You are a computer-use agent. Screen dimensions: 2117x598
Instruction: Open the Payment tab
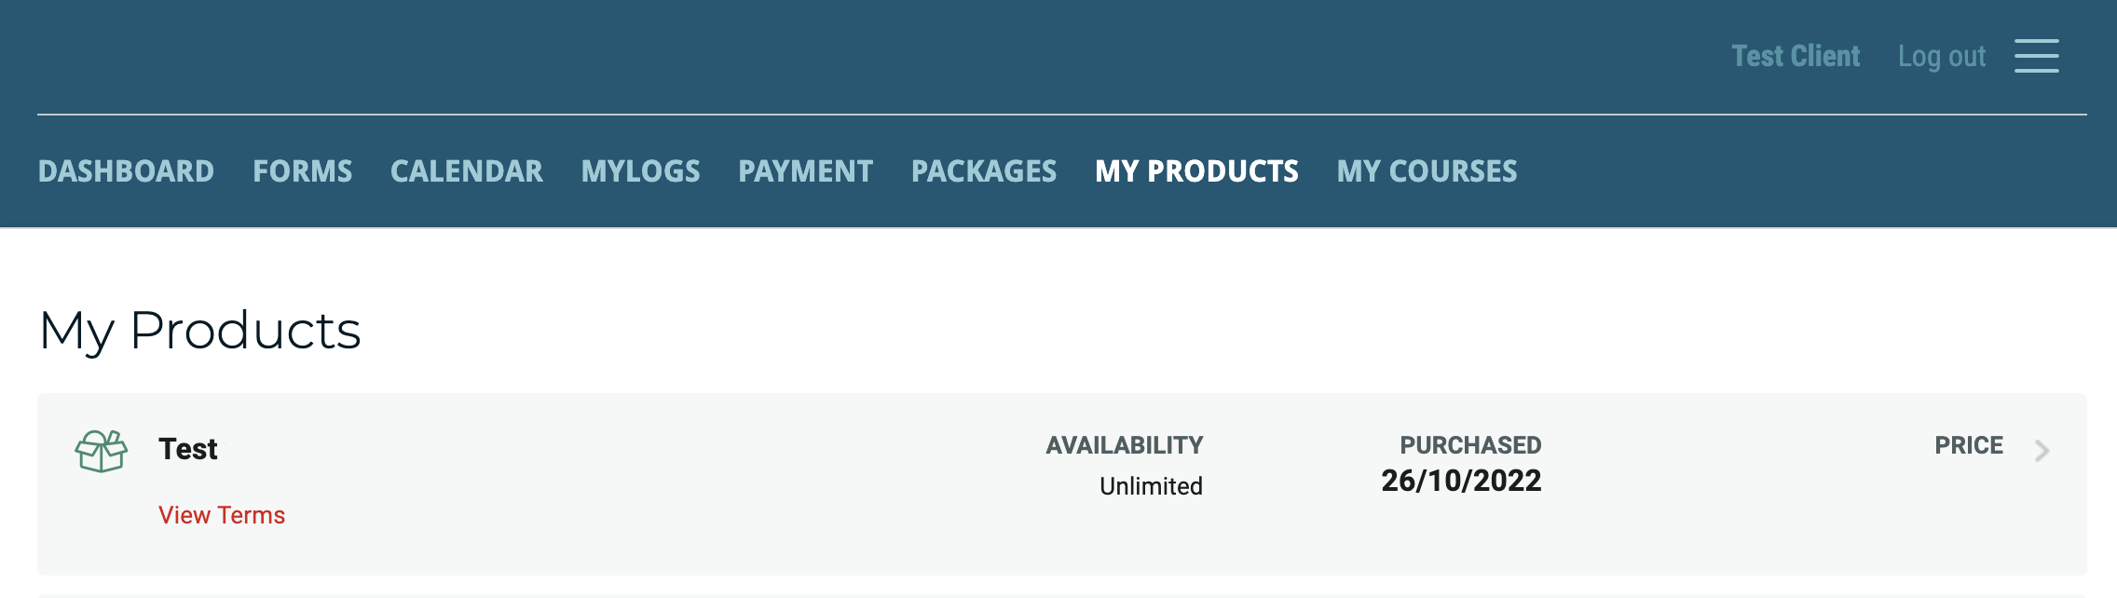pos(806,171)
